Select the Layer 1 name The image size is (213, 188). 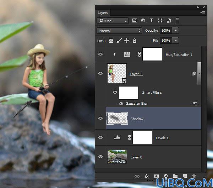tap(136, 74)
